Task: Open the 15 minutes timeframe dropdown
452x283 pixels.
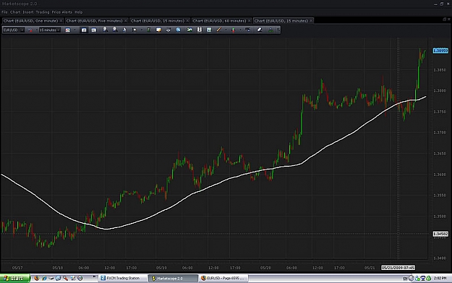Action: coord(50,30)
